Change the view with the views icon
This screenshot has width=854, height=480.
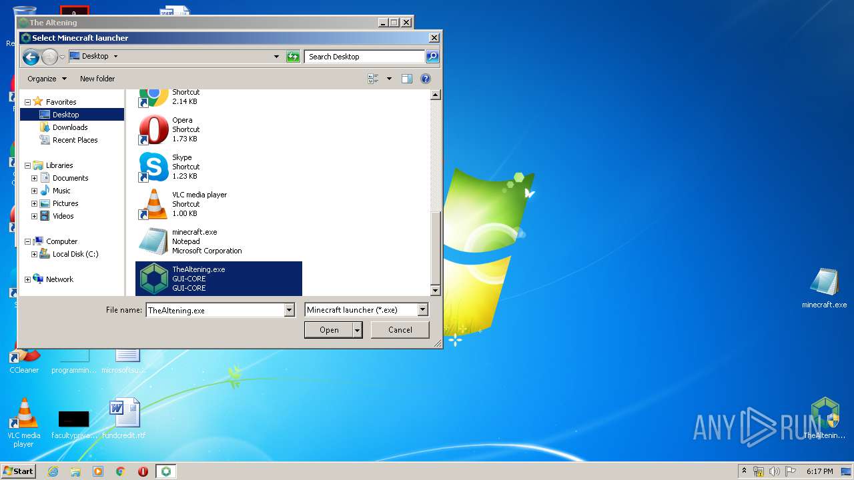click(374, 79)
